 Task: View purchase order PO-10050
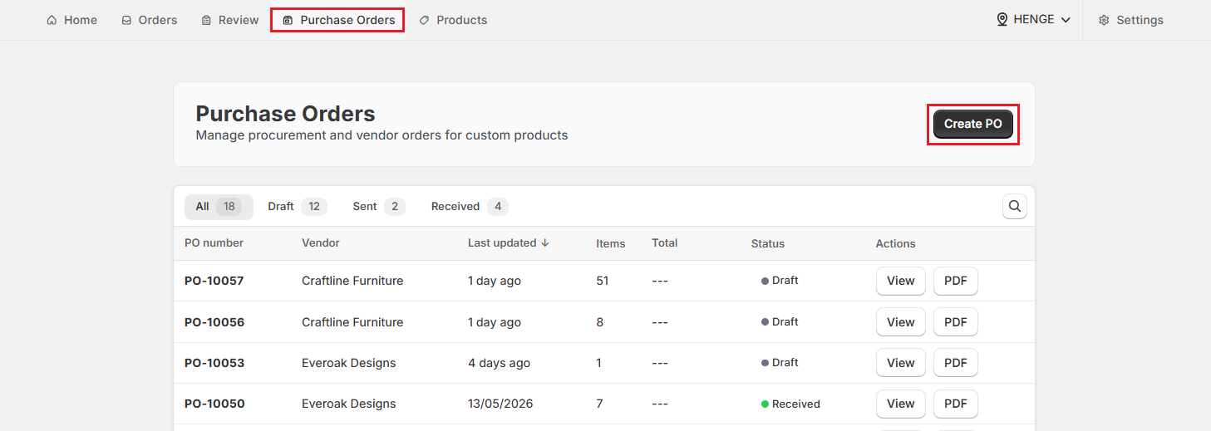click(901, 404)
